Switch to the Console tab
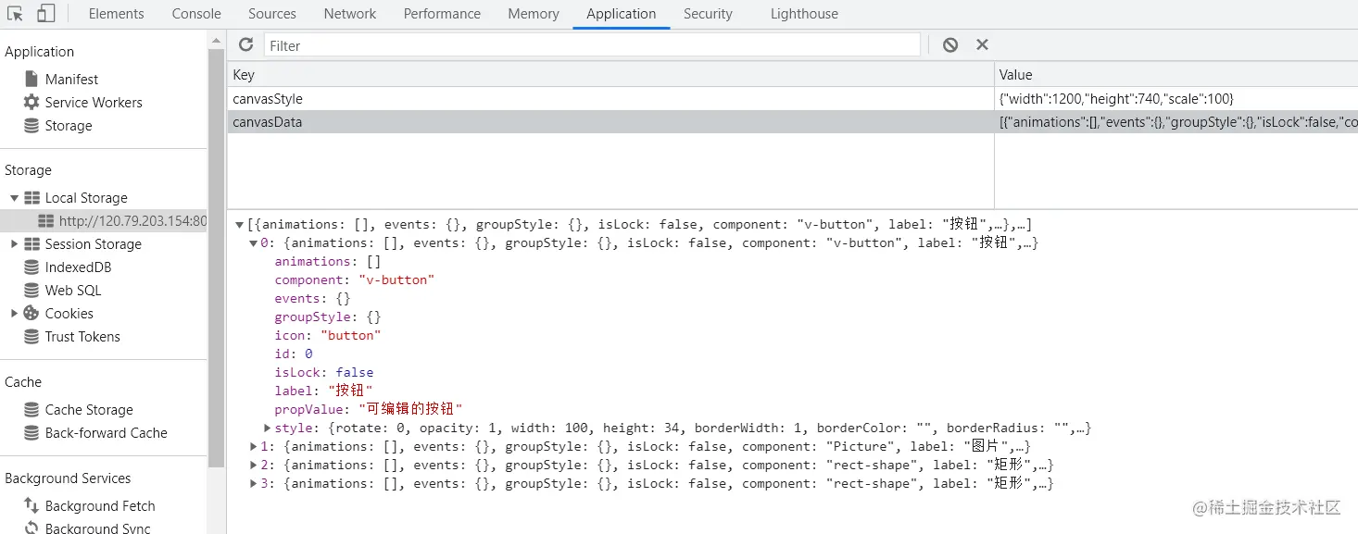The image size is (1358, 534). (x=196, y=14)
